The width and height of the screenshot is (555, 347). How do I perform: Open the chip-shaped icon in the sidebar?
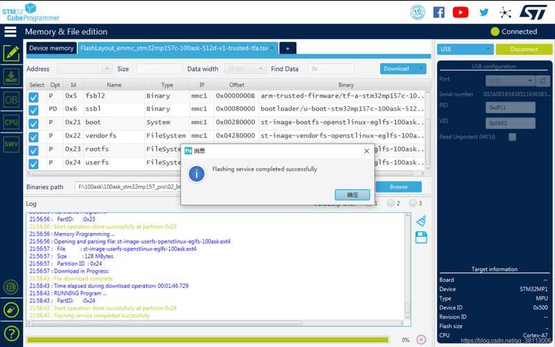click(x=11, y=287)
